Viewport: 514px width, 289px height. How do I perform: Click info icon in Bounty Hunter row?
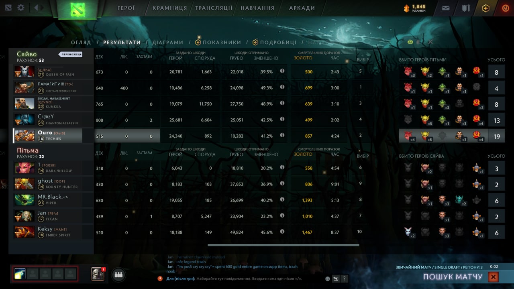point(282,183)
